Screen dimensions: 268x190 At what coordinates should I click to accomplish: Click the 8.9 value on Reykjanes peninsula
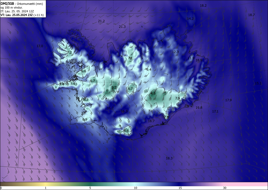coord(85,120)
